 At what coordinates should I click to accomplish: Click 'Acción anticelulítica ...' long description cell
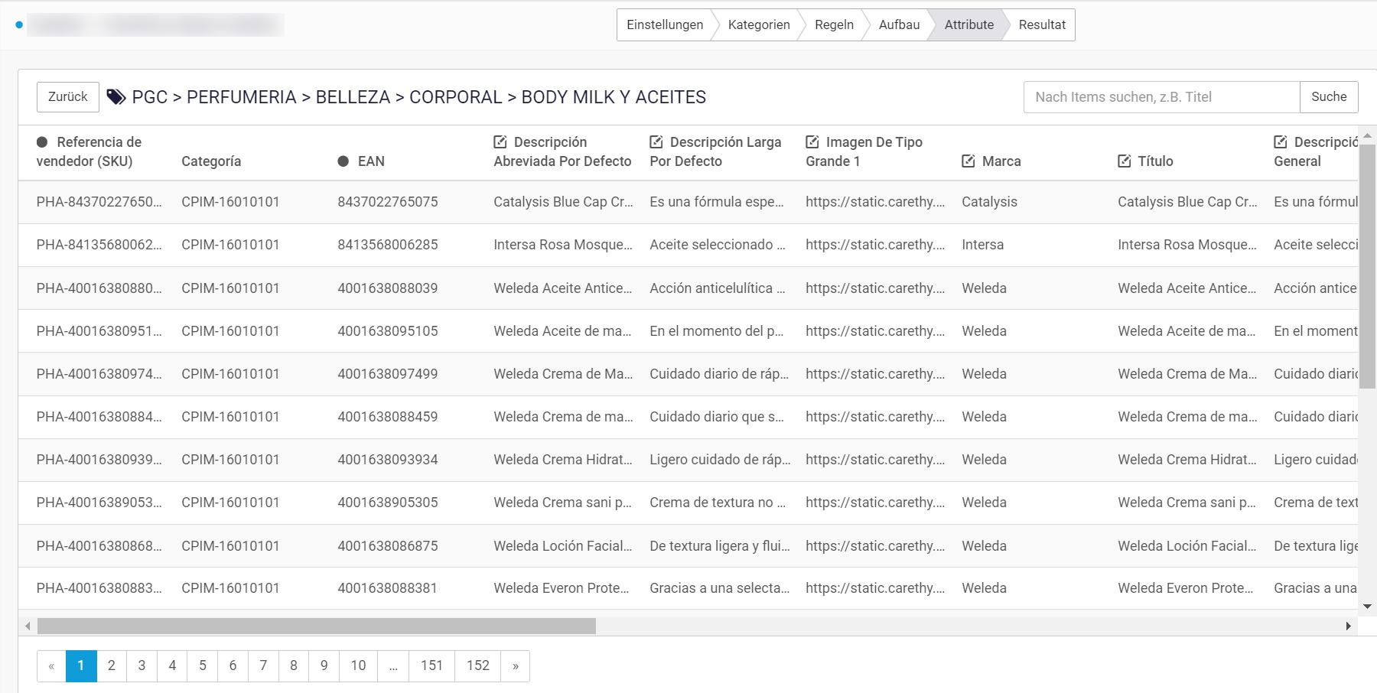click(x=718, y=288)
